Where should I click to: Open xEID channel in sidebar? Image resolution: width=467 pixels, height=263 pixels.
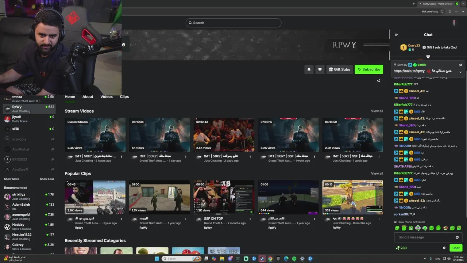(29, 129)
